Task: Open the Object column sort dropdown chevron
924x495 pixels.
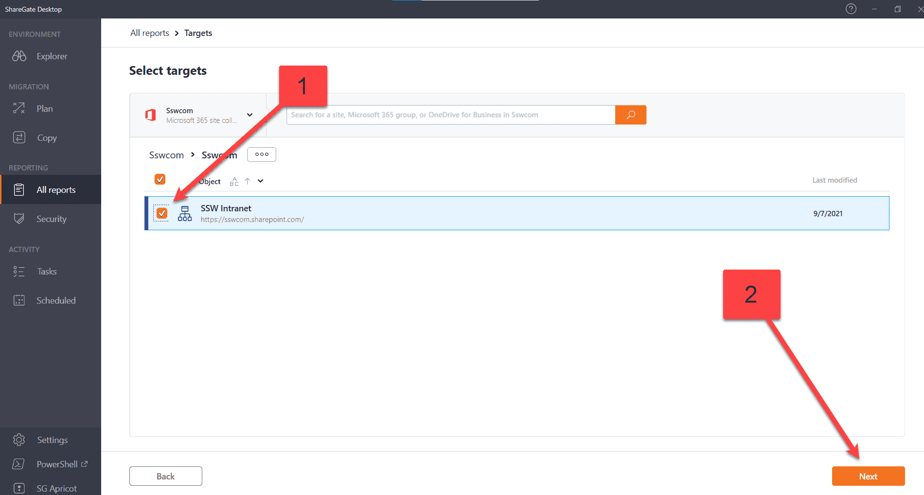Action: 261,181
